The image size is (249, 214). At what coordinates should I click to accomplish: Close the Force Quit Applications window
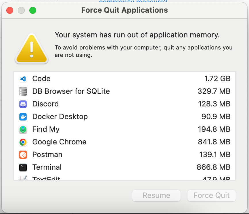[10, 10]
